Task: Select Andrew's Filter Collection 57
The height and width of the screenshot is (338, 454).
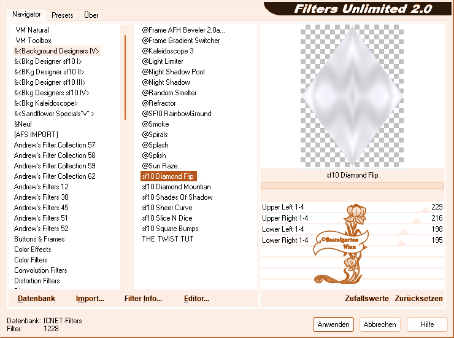Action: click(55, 145)
